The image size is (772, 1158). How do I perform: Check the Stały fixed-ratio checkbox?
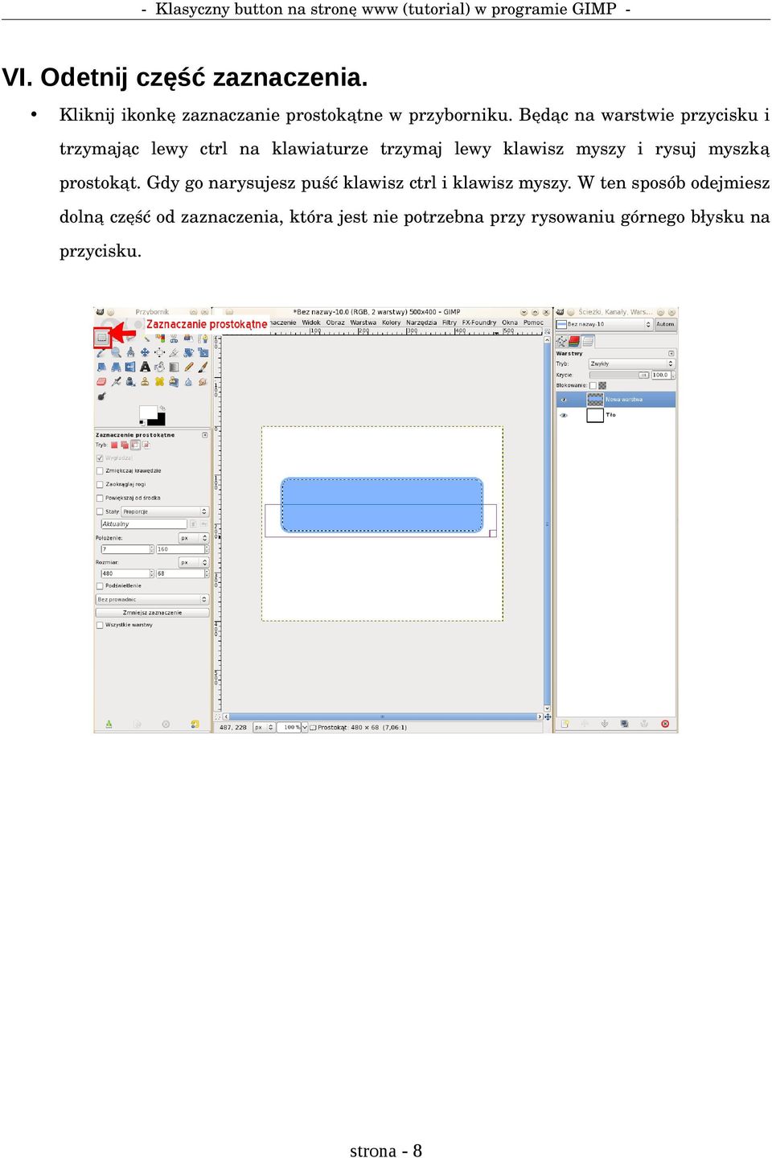pyautogui.click(x=100, y=511)
